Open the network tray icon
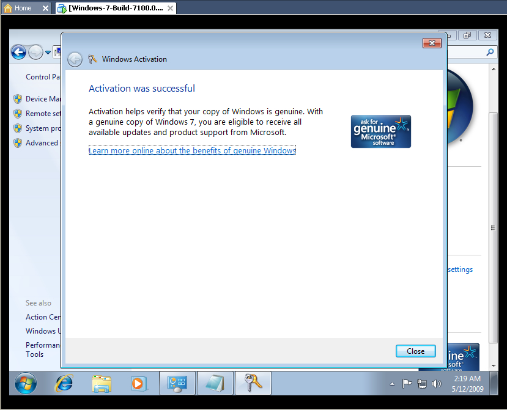This screenshot has height=410, width=507. click(x=421, y=384)
